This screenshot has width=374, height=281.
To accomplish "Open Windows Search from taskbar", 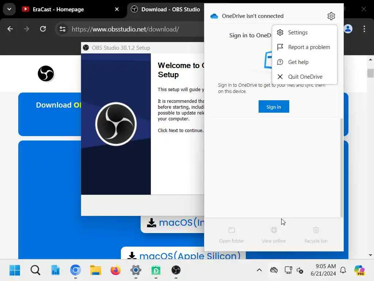I will tap(35, 270).
